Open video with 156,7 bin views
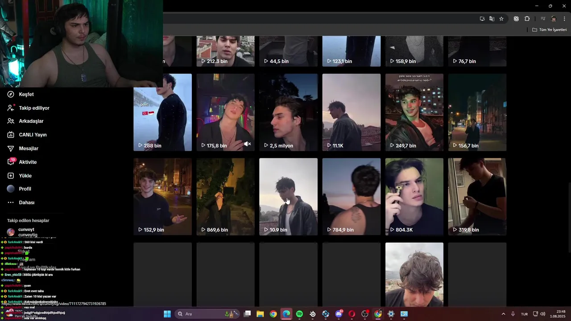This screenshot has height=321, width=571. [477, 112]
